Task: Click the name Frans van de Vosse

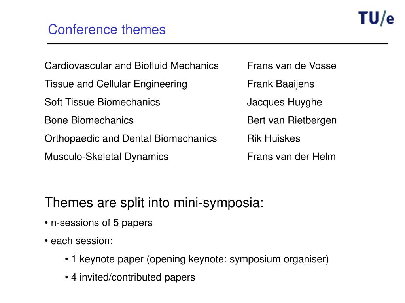Action: point(291,66)
